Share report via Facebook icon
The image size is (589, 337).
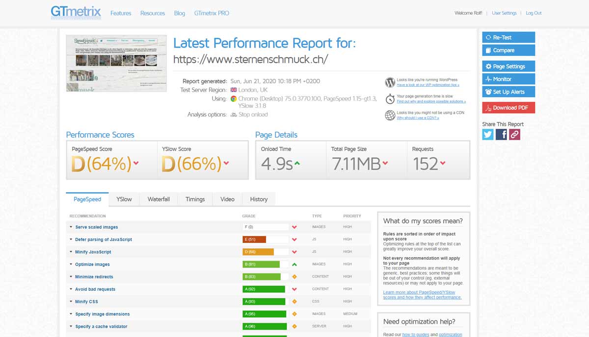[501, 134]
